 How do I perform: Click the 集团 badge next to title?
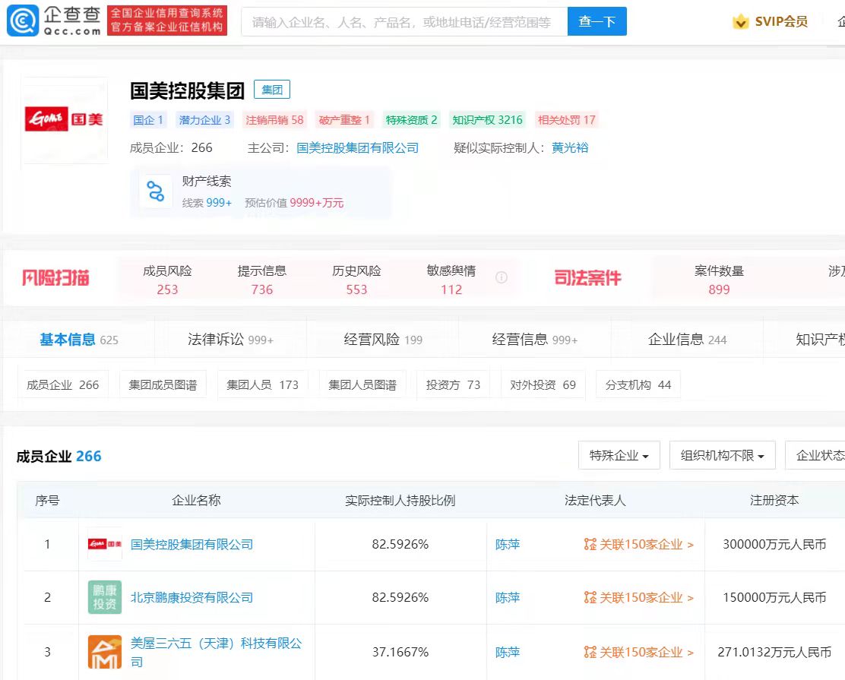click(272, 90)
